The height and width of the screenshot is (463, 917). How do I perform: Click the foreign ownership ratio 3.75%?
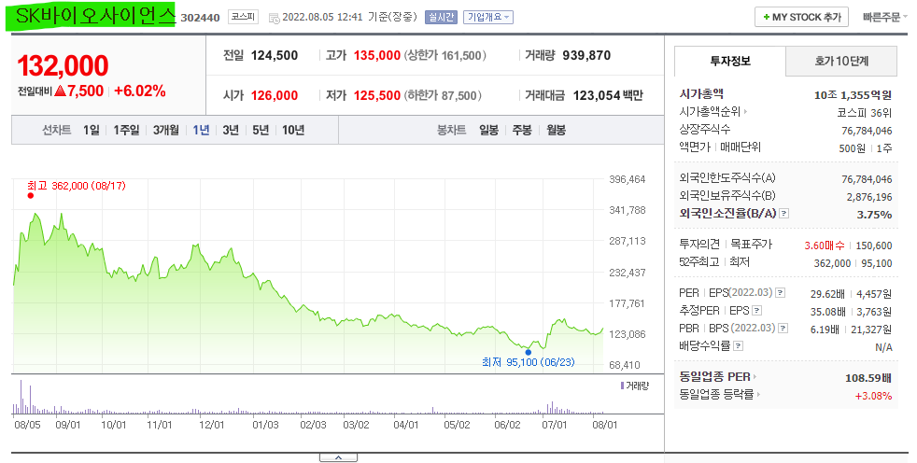coord(874,215)
